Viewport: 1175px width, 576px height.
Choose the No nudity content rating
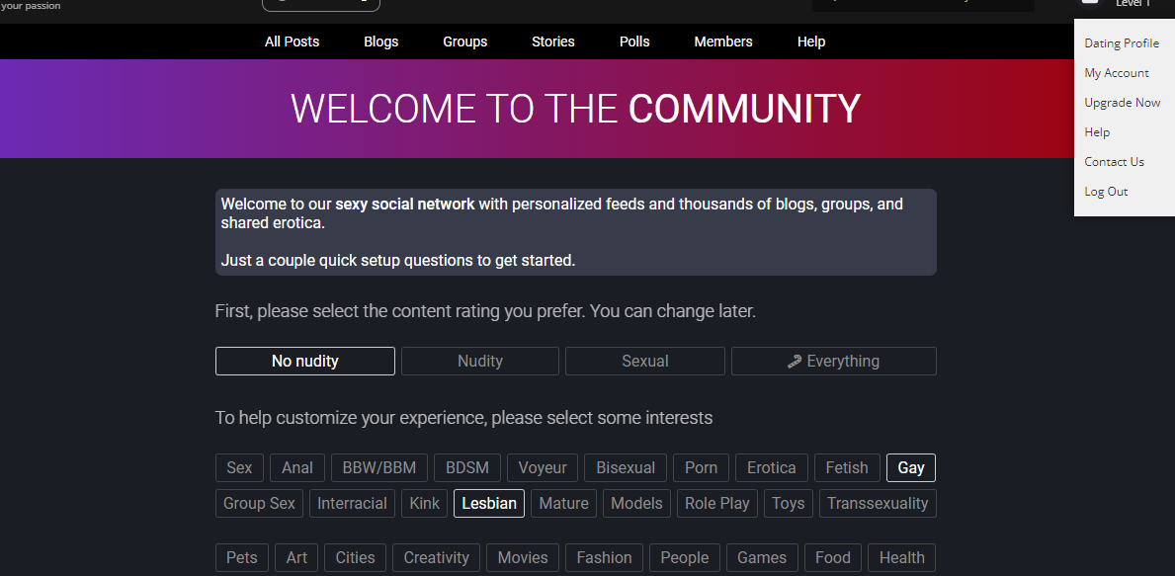(304, 362)
